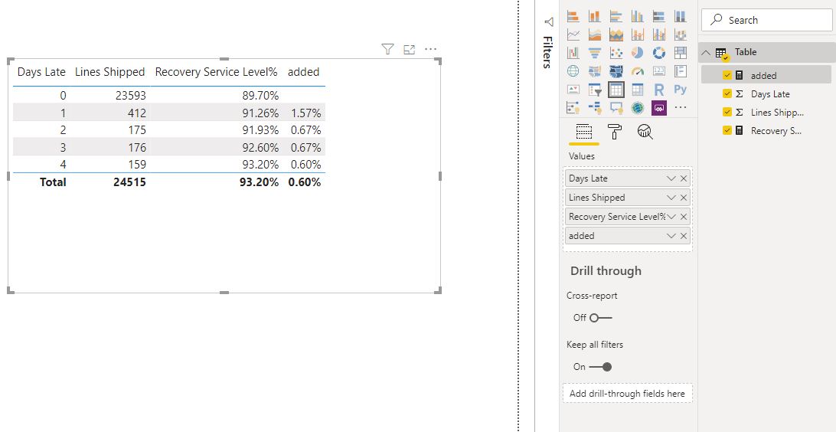Select the 100% stacked column chart visual
836x432 pixels.
tap(681, 17)
